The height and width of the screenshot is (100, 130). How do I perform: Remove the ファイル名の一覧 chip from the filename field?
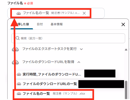[84, 13]
